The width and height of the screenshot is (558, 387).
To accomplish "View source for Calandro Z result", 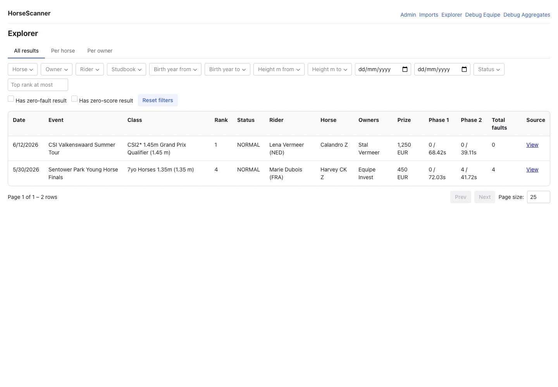I will (x=532, y=145).
